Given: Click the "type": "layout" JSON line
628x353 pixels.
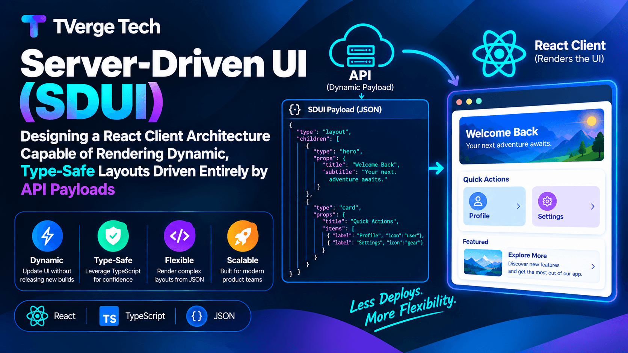Looking at the screenshot, I should pyautogui.click(x=324, y=132).
